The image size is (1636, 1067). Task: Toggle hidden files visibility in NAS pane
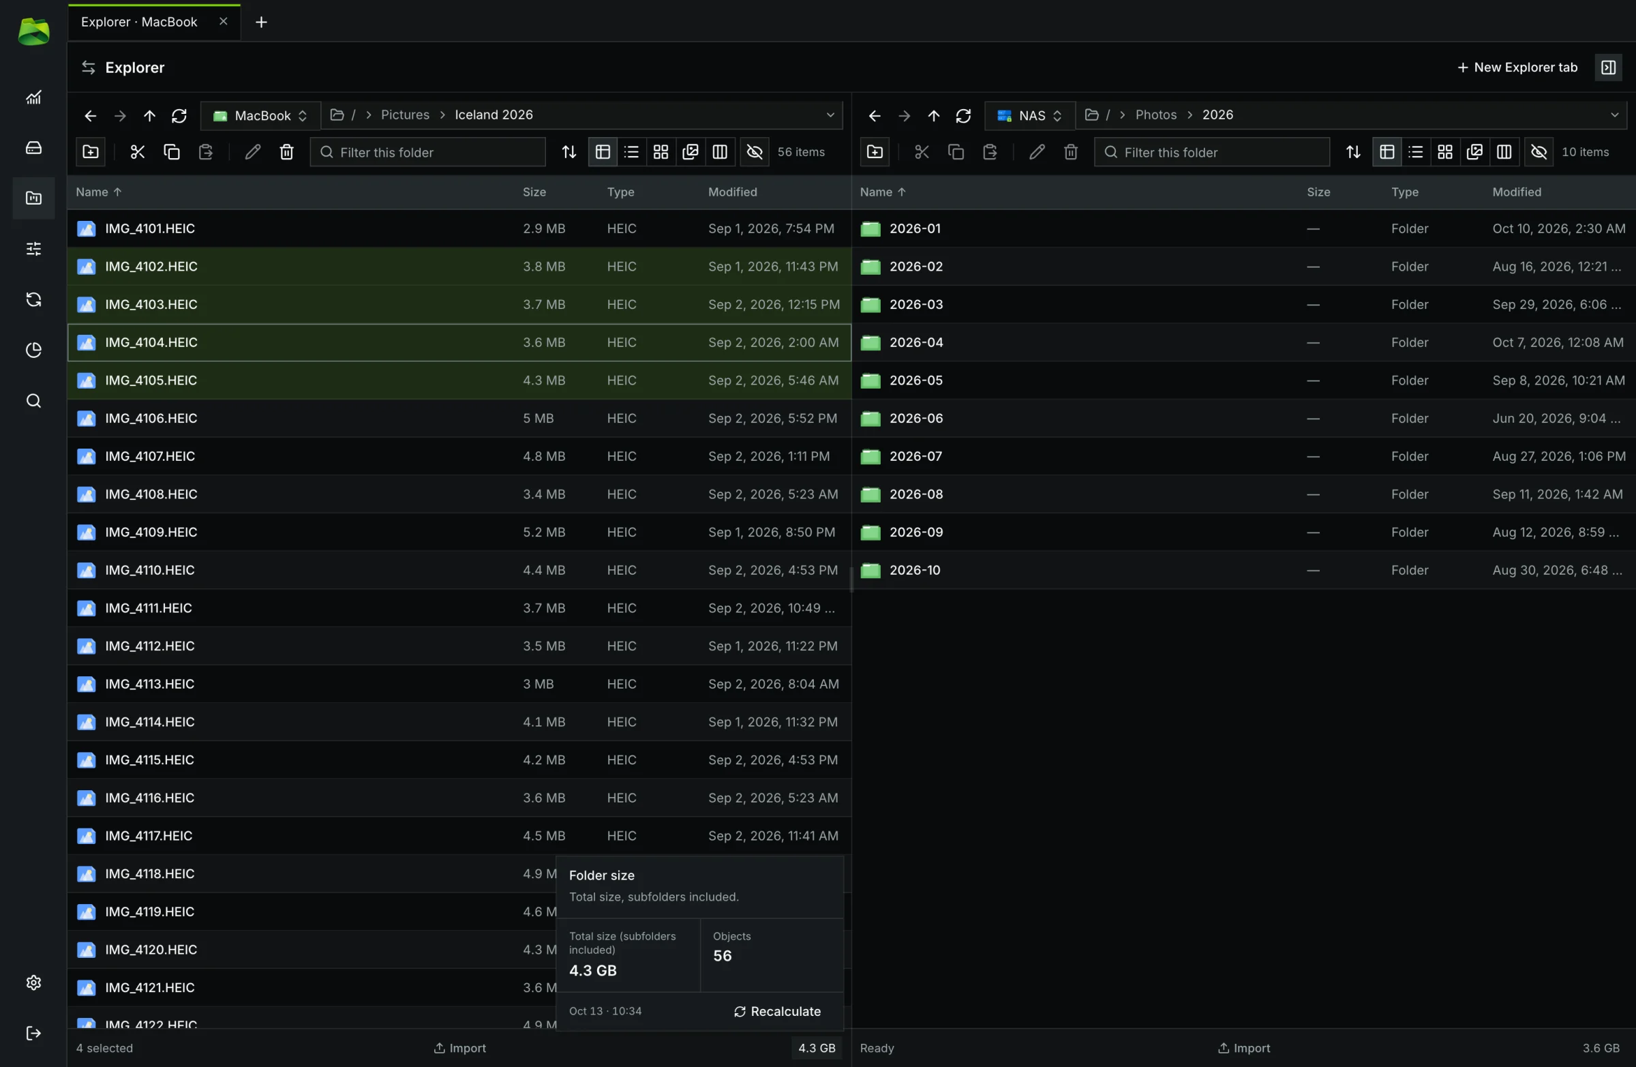click(1539, 152)
